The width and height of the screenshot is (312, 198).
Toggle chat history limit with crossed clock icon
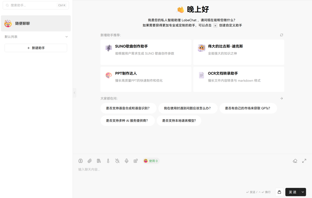pyautogui.click(x=117, y=161)
